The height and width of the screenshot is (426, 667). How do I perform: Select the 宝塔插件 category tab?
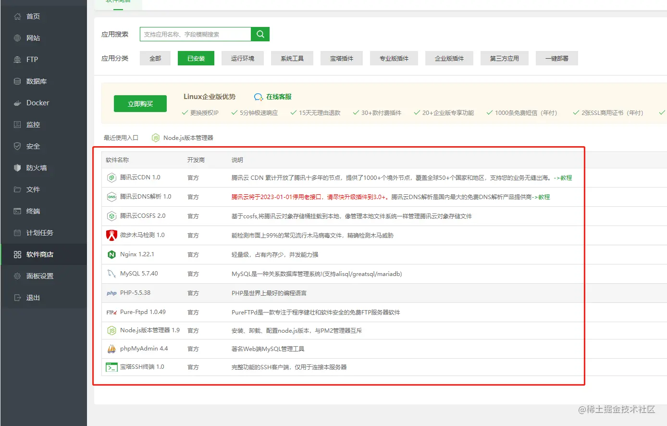342,58
